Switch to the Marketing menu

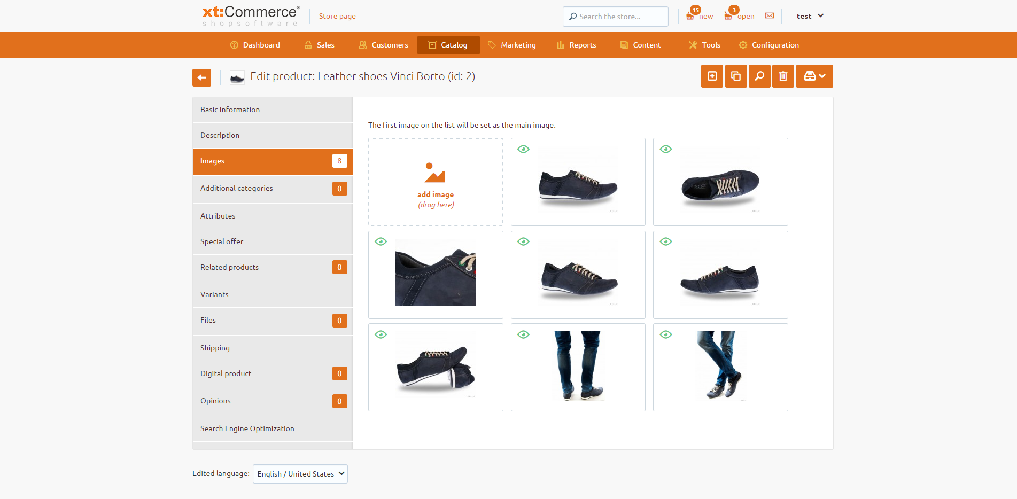[511, 45]
